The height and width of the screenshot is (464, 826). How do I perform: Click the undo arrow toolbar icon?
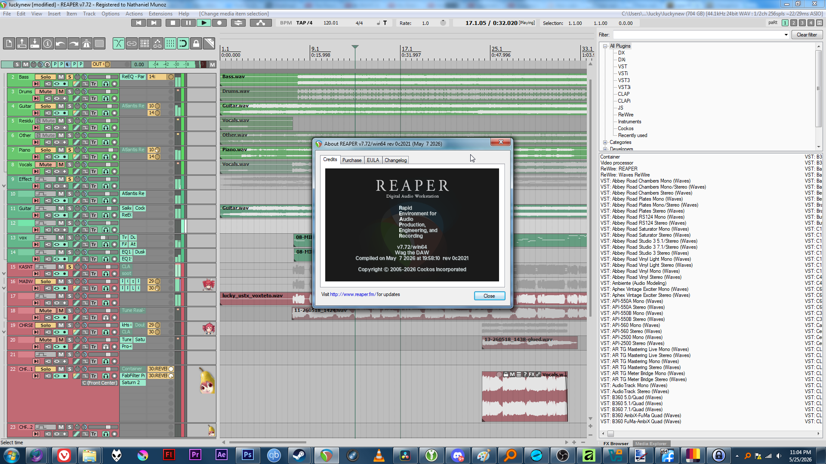[60, 43]
